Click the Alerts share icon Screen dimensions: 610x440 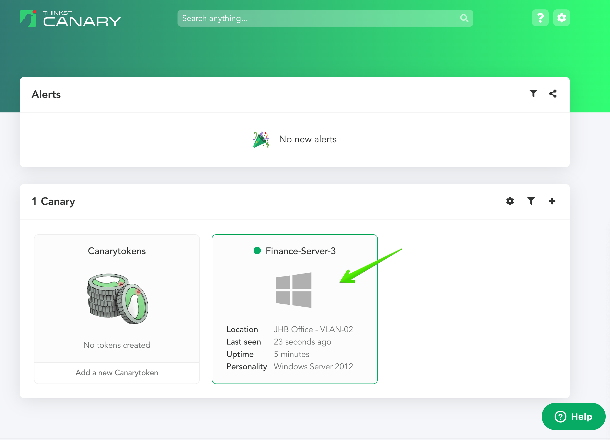point(553,94)
